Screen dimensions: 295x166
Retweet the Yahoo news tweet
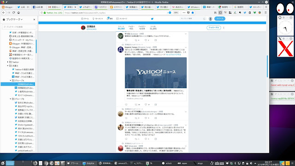136,105
